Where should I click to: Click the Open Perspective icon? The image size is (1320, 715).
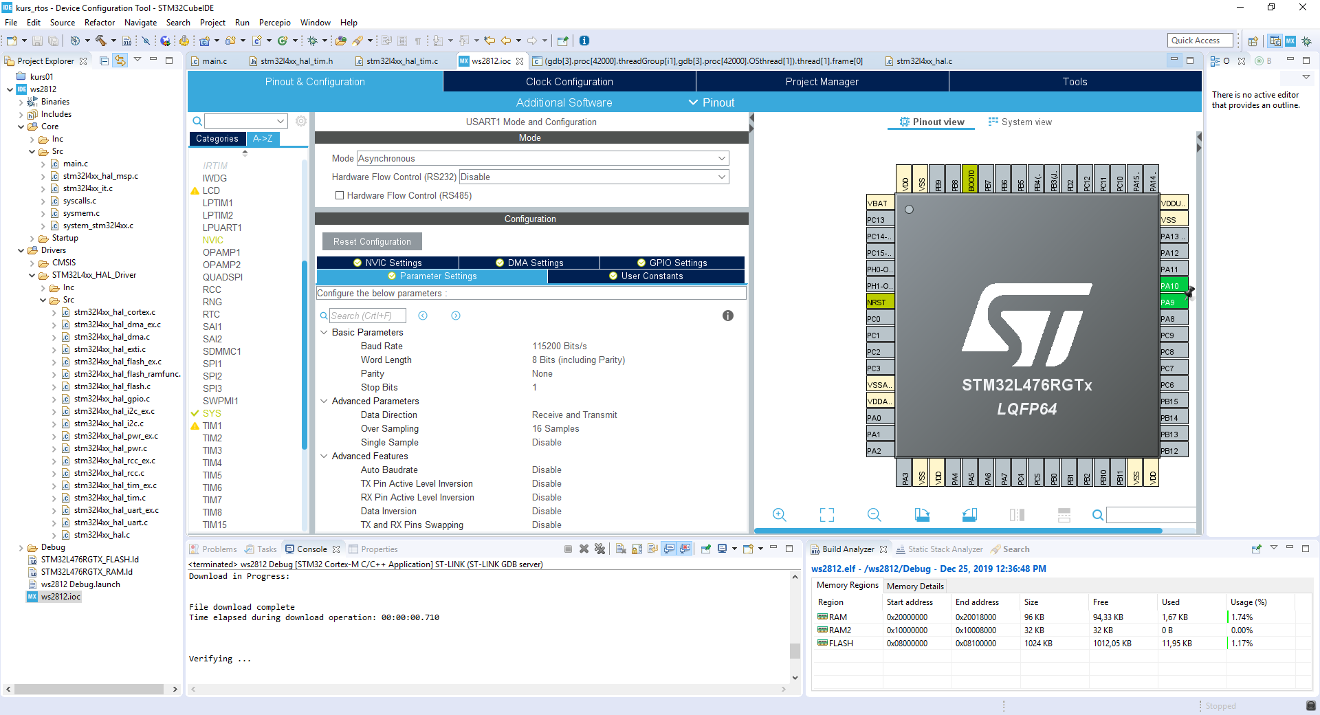click(1253, 41)
